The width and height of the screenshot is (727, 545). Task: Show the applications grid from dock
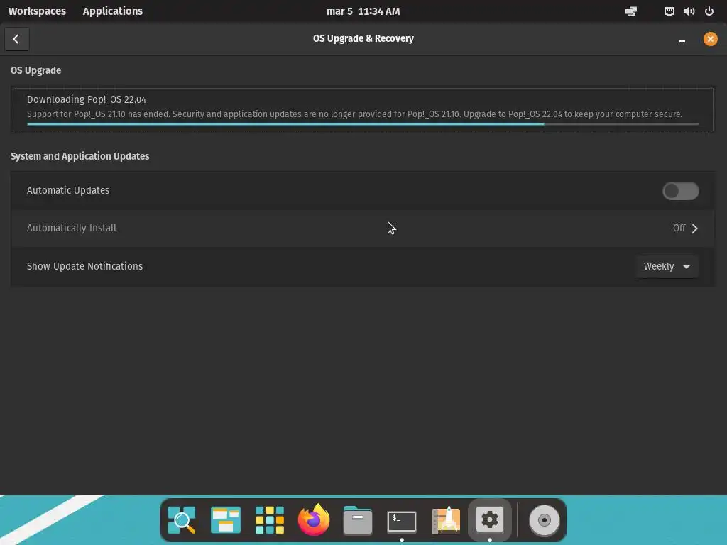[269, 520]
